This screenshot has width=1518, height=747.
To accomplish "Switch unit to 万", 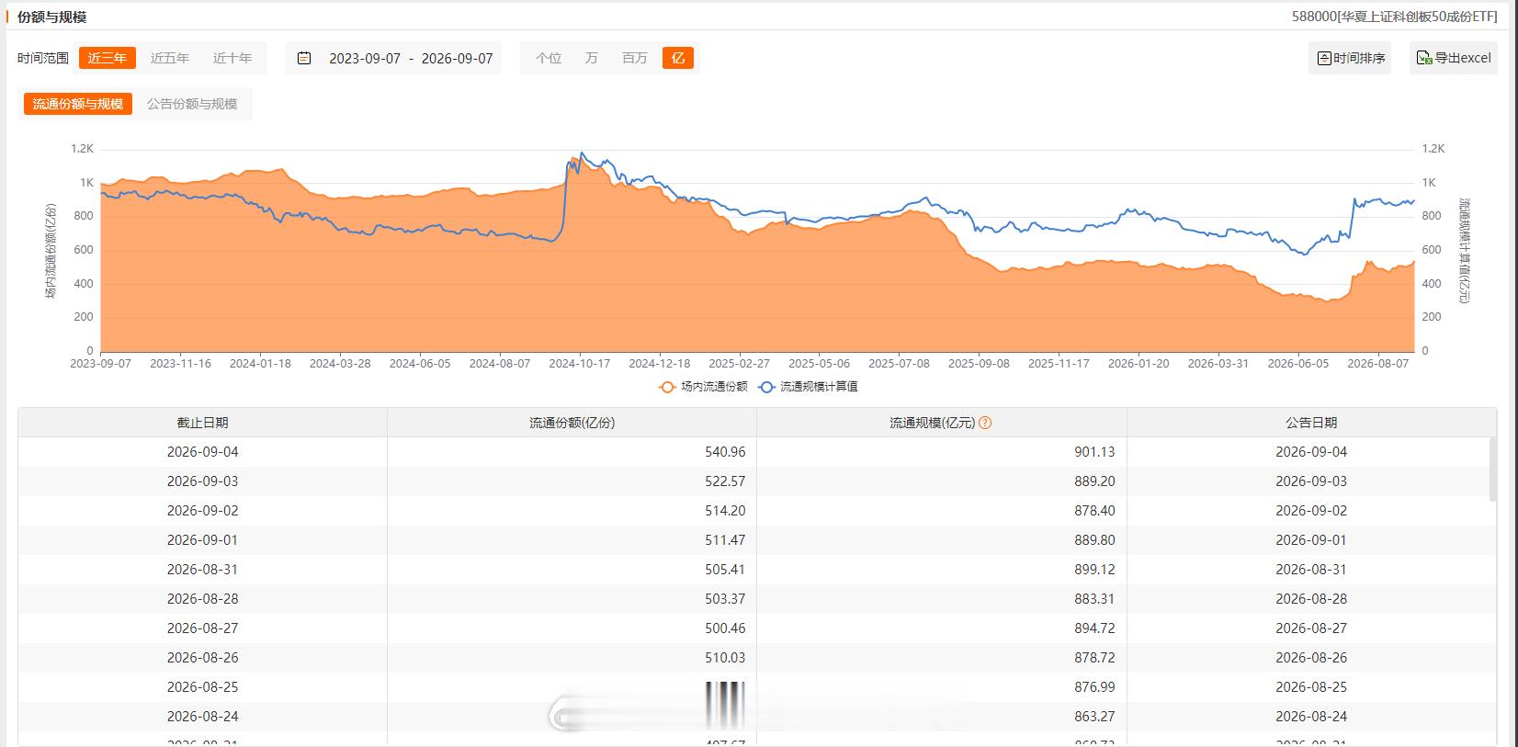I will (592, 58).
